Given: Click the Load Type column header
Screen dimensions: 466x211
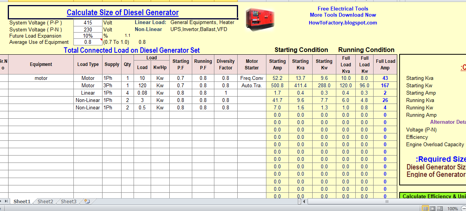Looking at the screenshot, I should point(88,64).
